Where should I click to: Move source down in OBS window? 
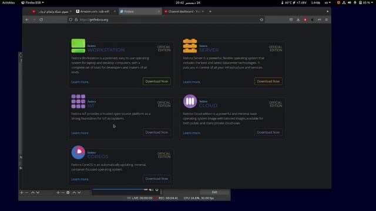(79, 192)
